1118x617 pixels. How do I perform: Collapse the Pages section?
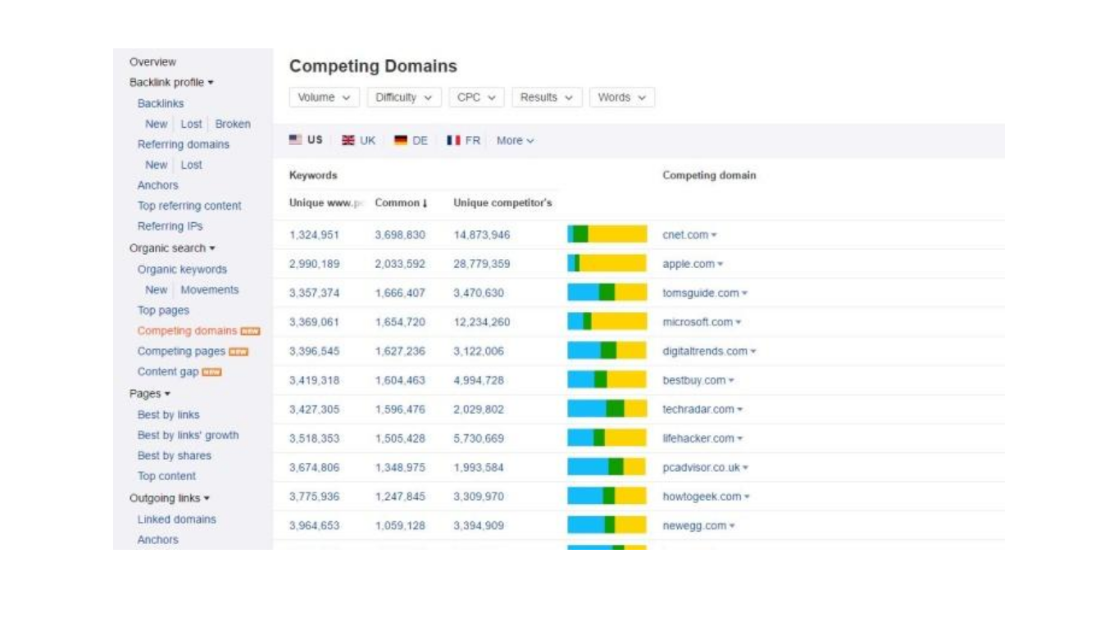(x=150, y=394)
